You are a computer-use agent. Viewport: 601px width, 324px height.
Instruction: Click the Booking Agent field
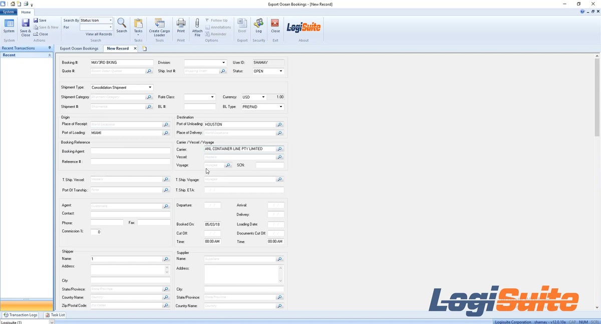tap(130, 151)
